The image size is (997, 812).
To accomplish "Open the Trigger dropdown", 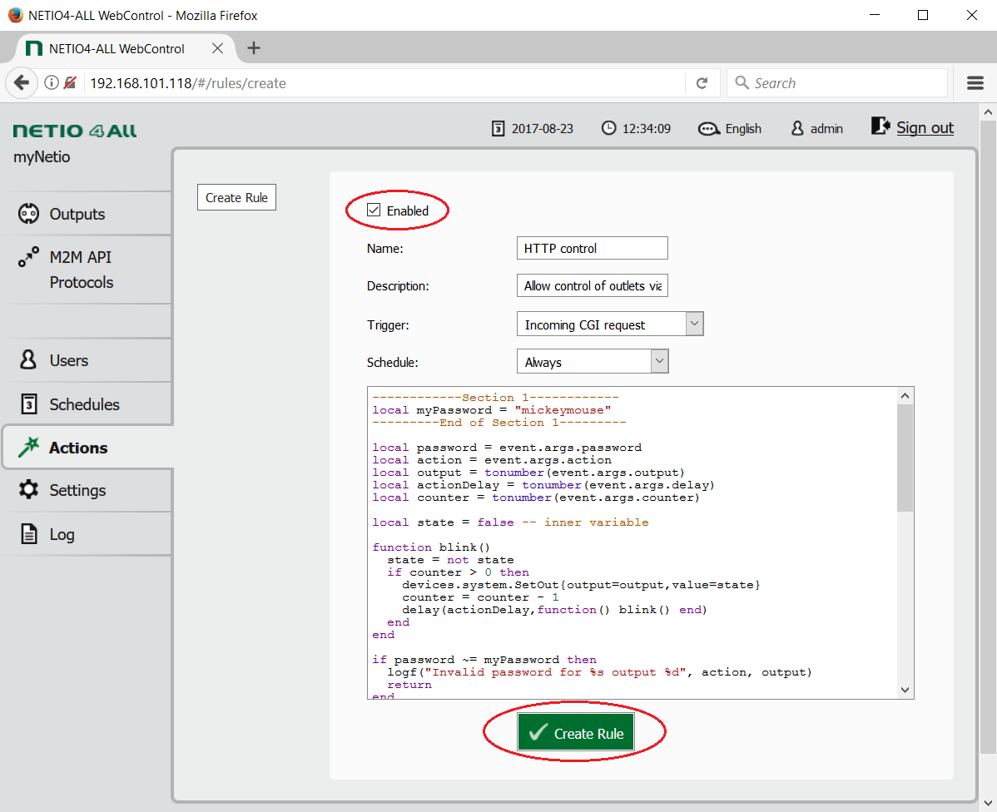I will 610,324.
